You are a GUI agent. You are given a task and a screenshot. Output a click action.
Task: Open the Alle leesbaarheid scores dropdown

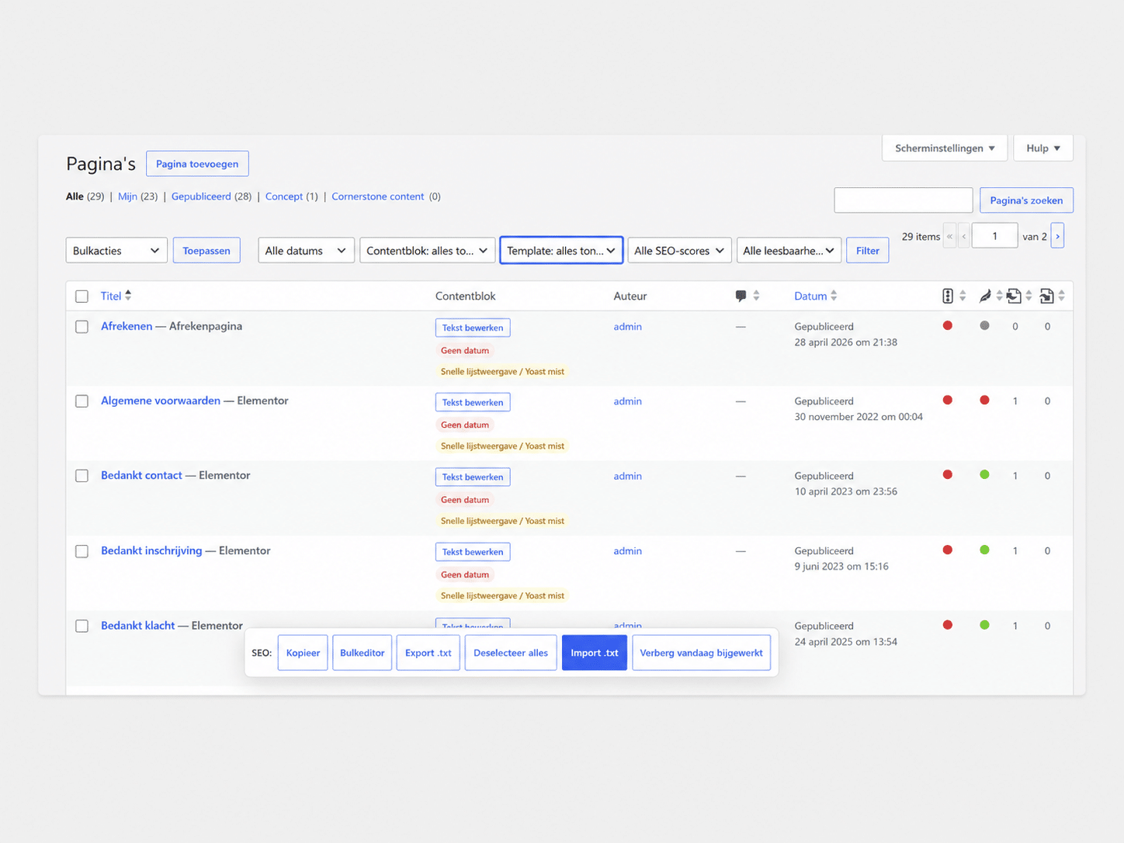(789, 251)
